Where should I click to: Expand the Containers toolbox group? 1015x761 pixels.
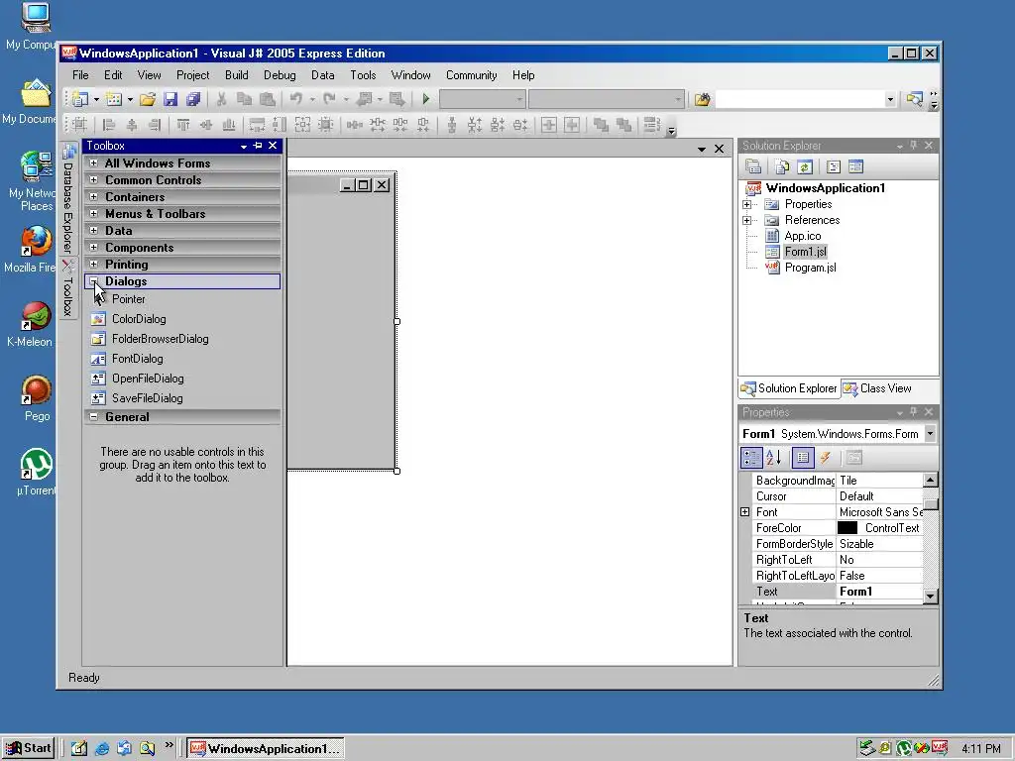[94, 197]
